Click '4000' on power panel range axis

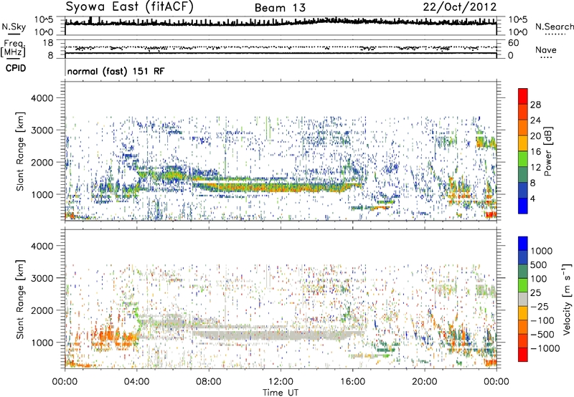point(42,98)
